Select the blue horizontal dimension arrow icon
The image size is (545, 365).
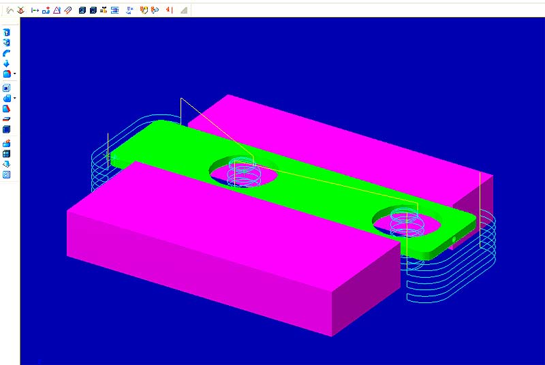(x=35, y=10)
